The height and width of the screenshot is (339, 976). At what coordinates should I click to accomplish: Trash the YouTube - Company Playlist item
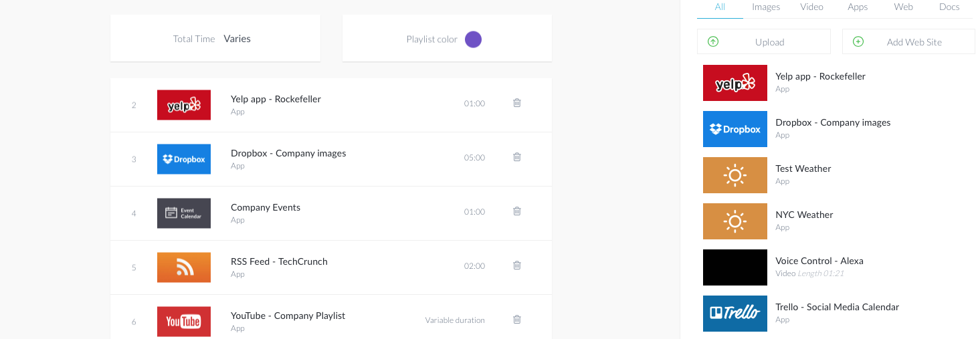click(516, 320)
